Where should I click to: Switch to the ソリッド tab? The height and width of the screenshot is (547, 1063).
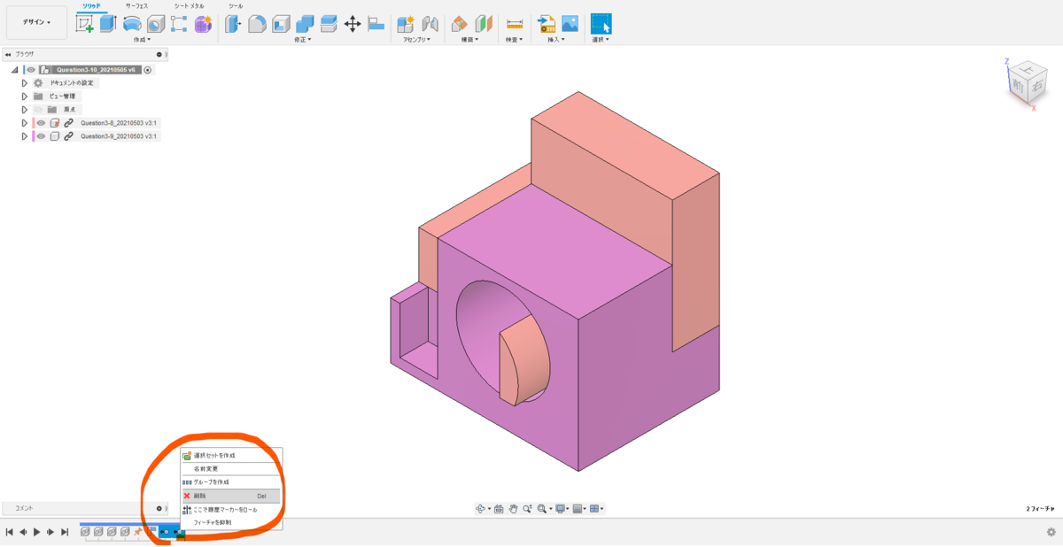pos(91,5)
